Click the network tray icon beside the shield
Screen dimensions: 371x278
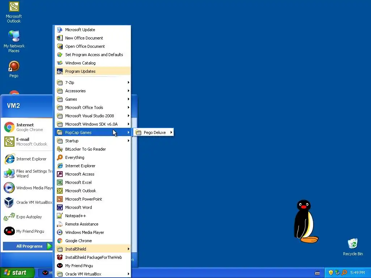(337, 273)
